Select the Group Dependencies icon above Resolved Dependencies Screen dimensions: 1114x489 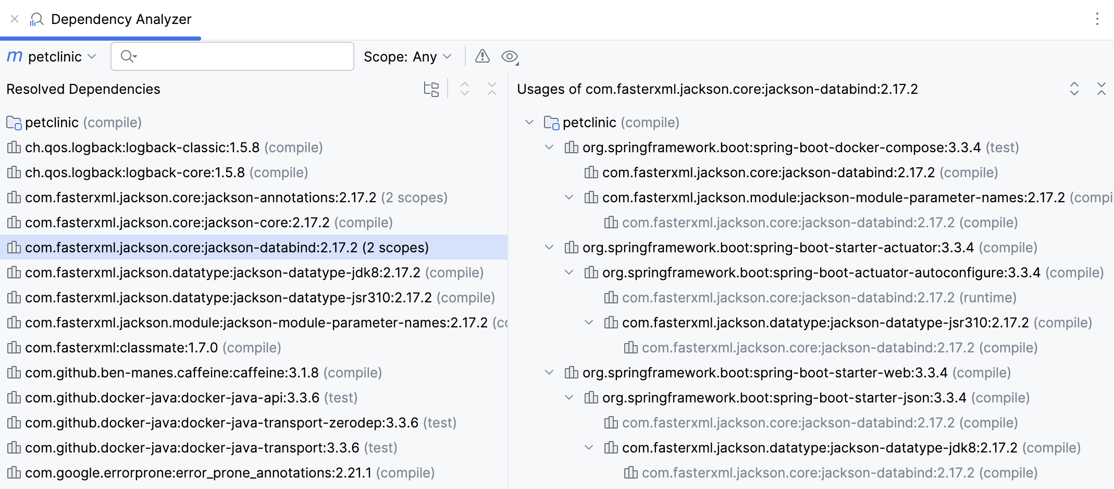coord(431,89)
